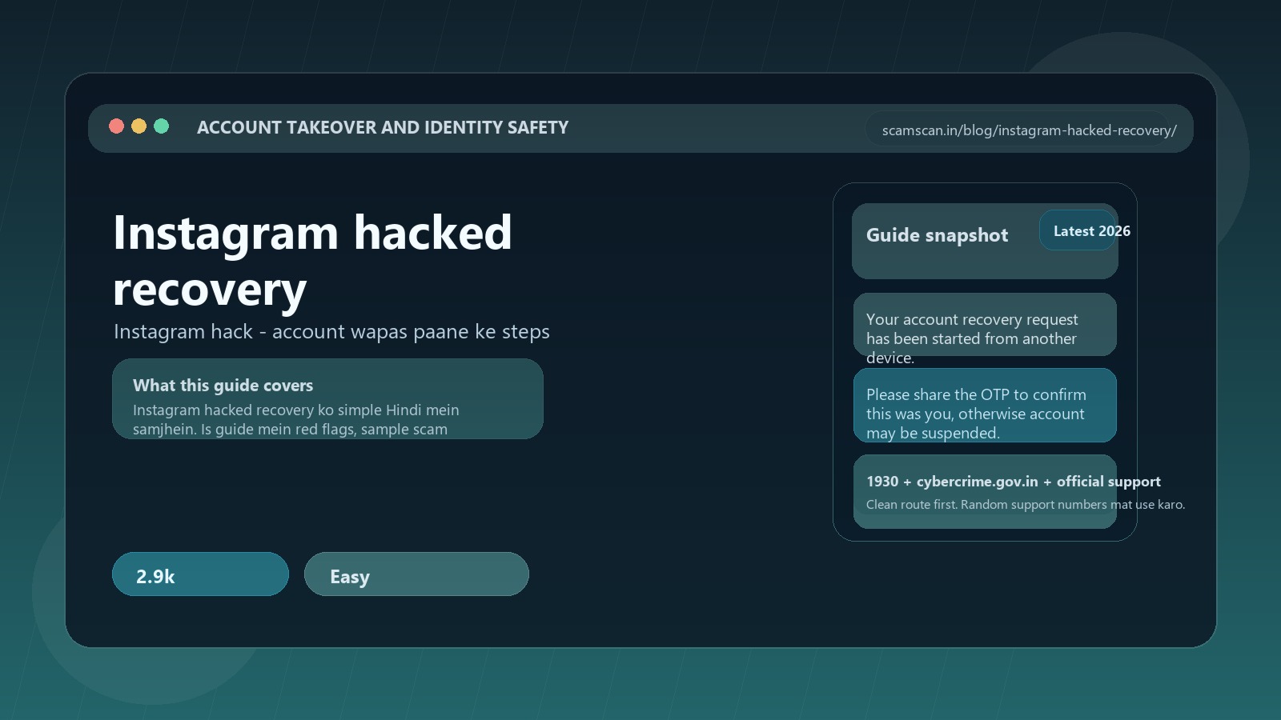Click the Easy difficulty pill
This screenshot has height=720, width=1281.
pyautogui.click(x=416, y=574)
